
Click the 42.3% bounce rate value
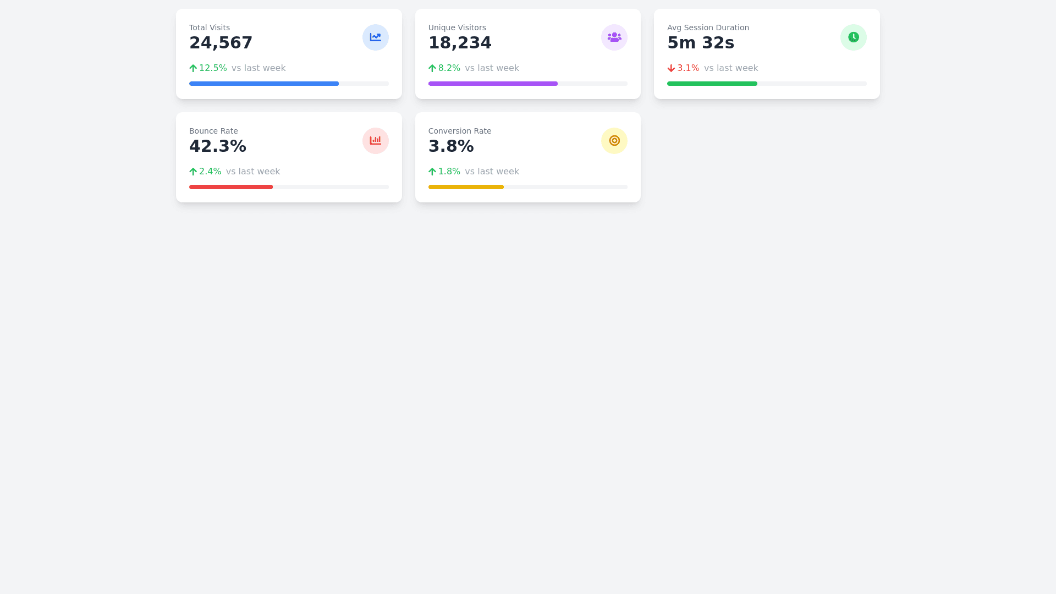[x=218, y=146]
